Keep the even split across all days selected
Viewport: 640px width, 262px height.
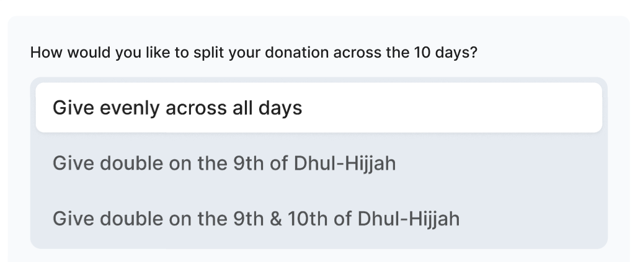319,108
